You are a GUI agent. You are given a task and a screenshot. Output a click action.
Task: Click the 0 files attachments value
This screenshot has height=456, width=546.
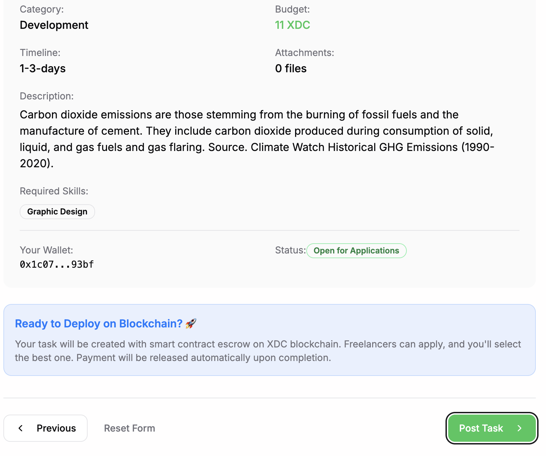(291, 69)
